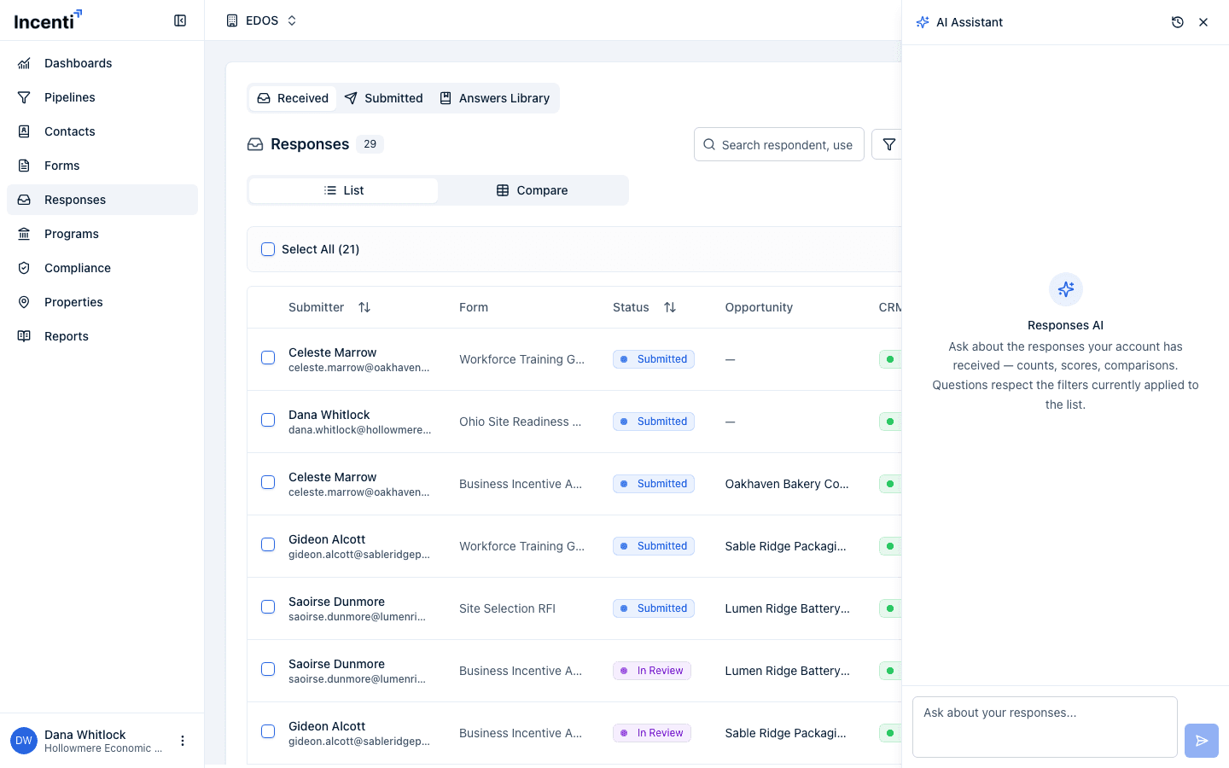Check Dana Whitlock Ohio Site Readiness row
This screenshot has width=1229, height=768.
(268, 420)
